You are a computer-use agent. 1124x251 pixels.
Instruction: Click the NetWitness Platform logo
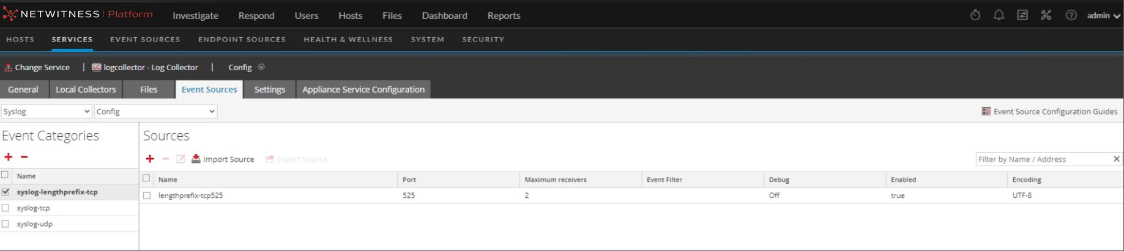tap(78, 14)
